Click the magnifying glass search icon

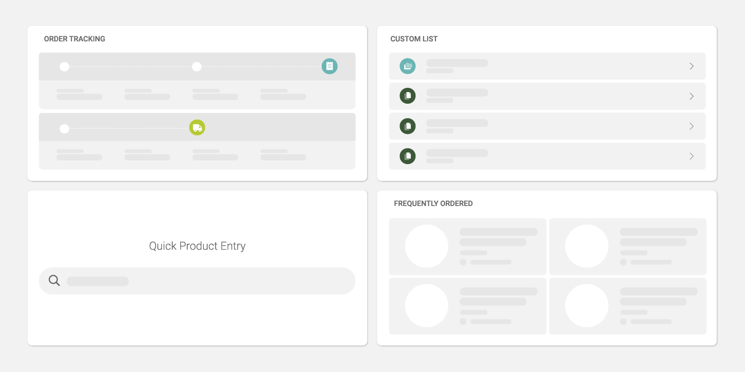coord(54,280)
